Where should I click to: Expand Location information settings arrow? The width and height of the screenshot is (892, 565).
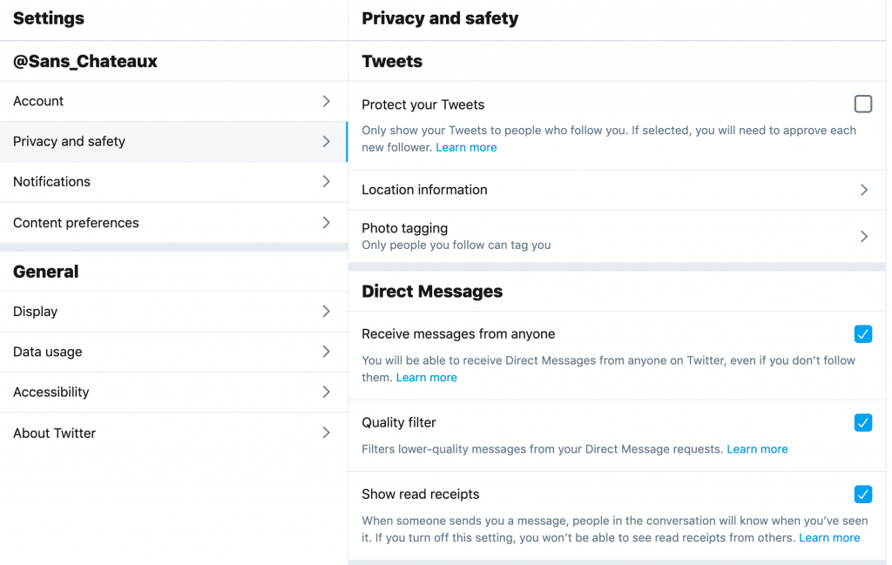click(x=863, y=190)
